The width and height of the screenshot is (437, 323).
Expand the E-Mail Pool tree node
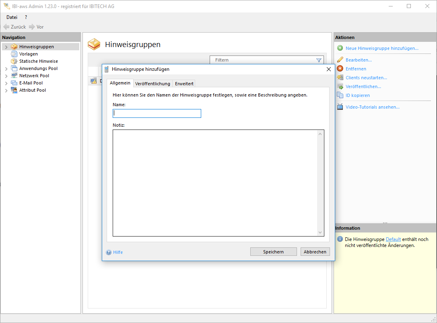(x=6, y=83)
